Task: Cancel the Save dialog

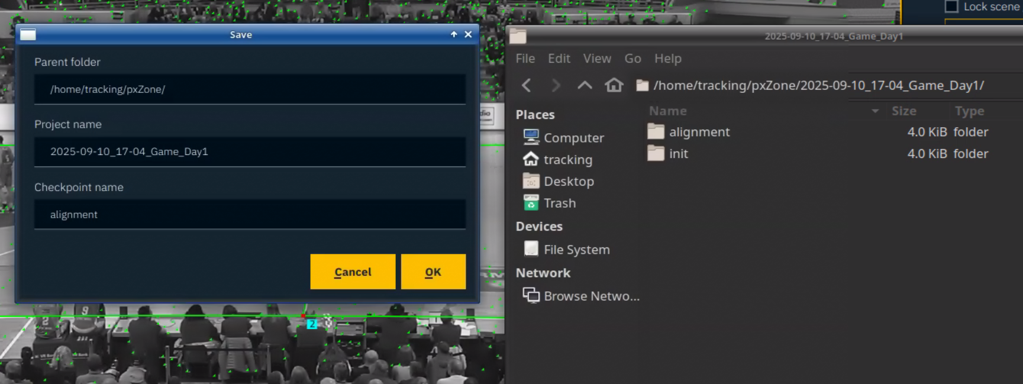Action: click(353, 272)
